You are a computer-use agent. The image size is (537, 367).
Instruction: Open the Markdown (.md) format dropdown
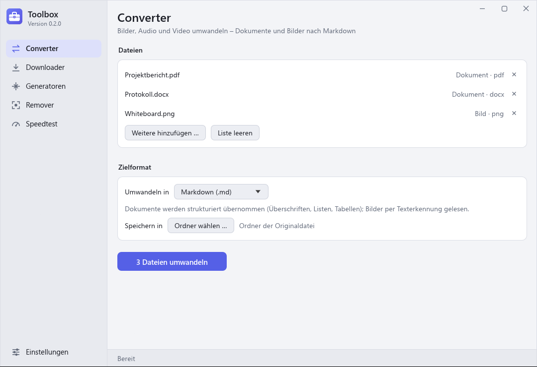click(221, 192)
